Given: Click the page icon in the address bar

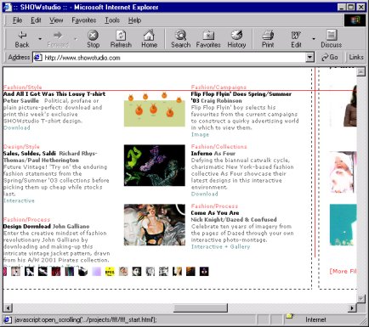Looking at the screenshot, I should click(38, 58).
